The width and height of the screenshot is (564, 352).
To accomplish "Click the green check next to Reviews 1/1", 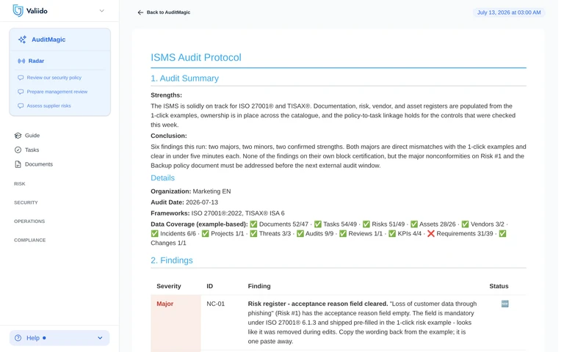I will pos(343,233).
